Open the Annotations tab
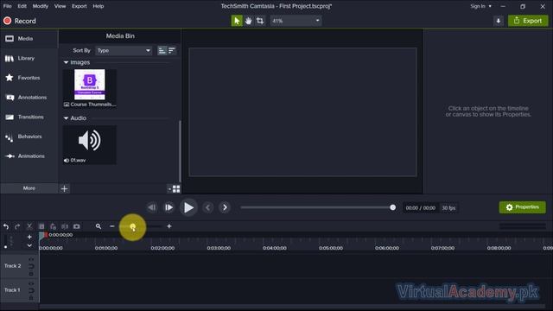The image size is (553, 311). tap(29, 98)
